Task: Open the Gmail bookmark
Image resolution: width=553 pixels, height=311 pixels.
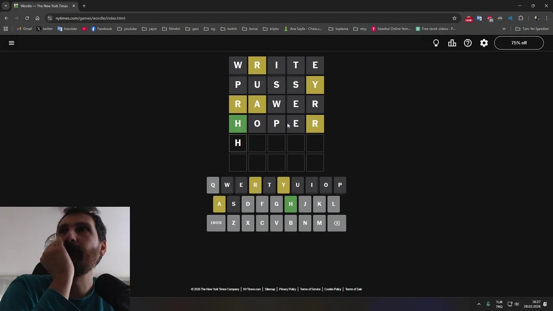Action: tap(24, 29)
